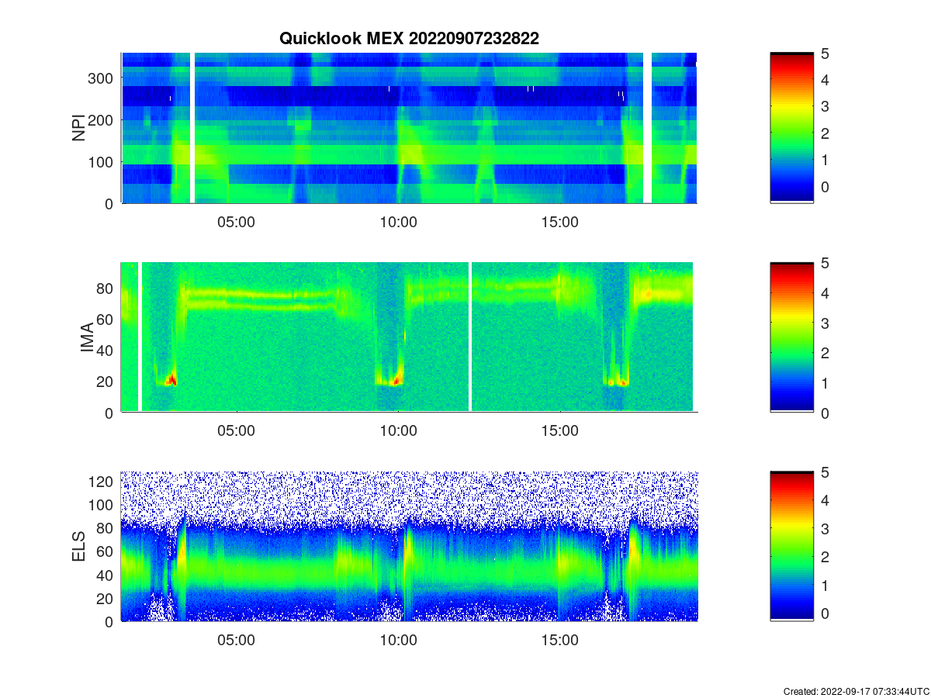
Task: Click the "05:00" tick under the ELS panel
Action: pyautogui.click(x=236, y=640)
